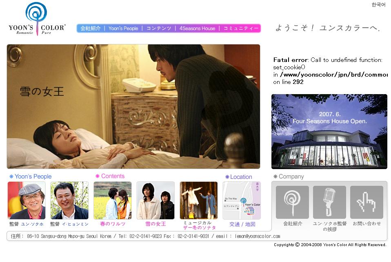Click the pointing hand inquiry icon

click(367, 202)
